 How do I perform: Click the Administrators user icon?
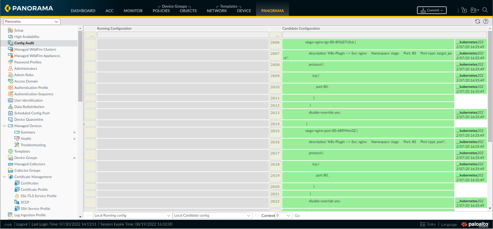tap(10, 68)
